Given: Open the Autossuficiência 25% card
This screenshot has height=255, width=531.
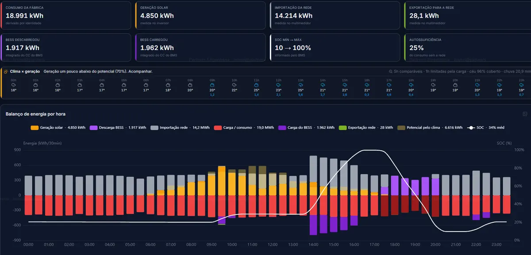Looking at the screenshot, I should [x=468, y=47].
